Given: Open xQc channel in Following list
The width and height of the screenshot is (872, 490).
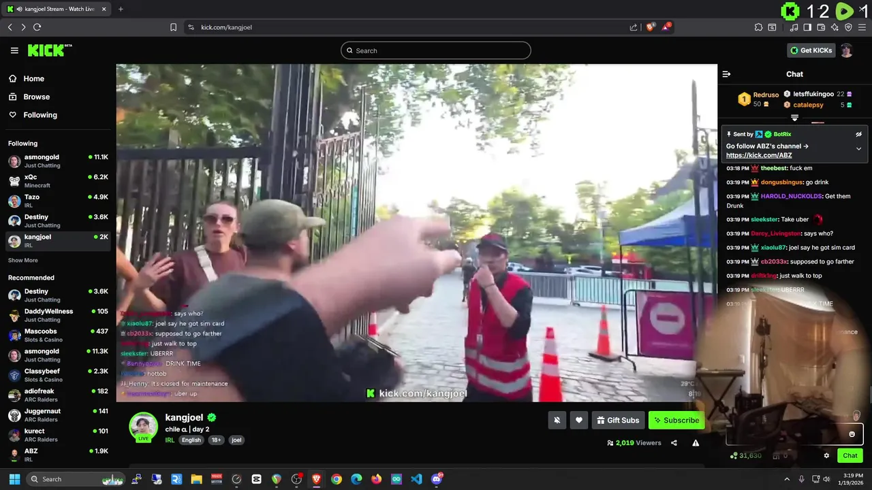Looking at the screenshot, I should click(58, 181).
